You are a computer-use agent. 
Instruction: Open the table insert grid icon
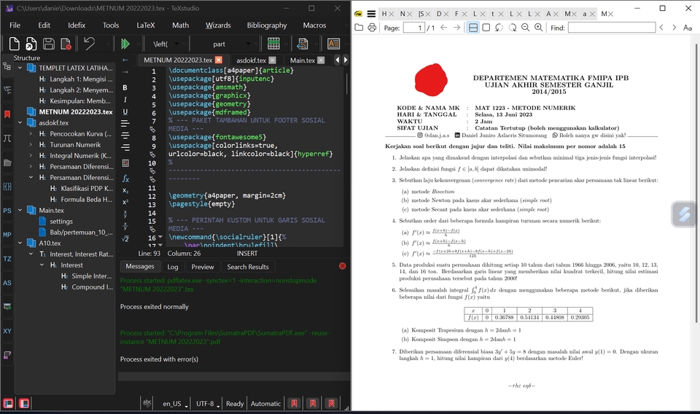pos(273,44)
